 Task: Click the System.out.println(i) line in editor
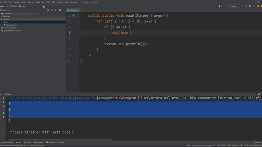tap(126, 44)
